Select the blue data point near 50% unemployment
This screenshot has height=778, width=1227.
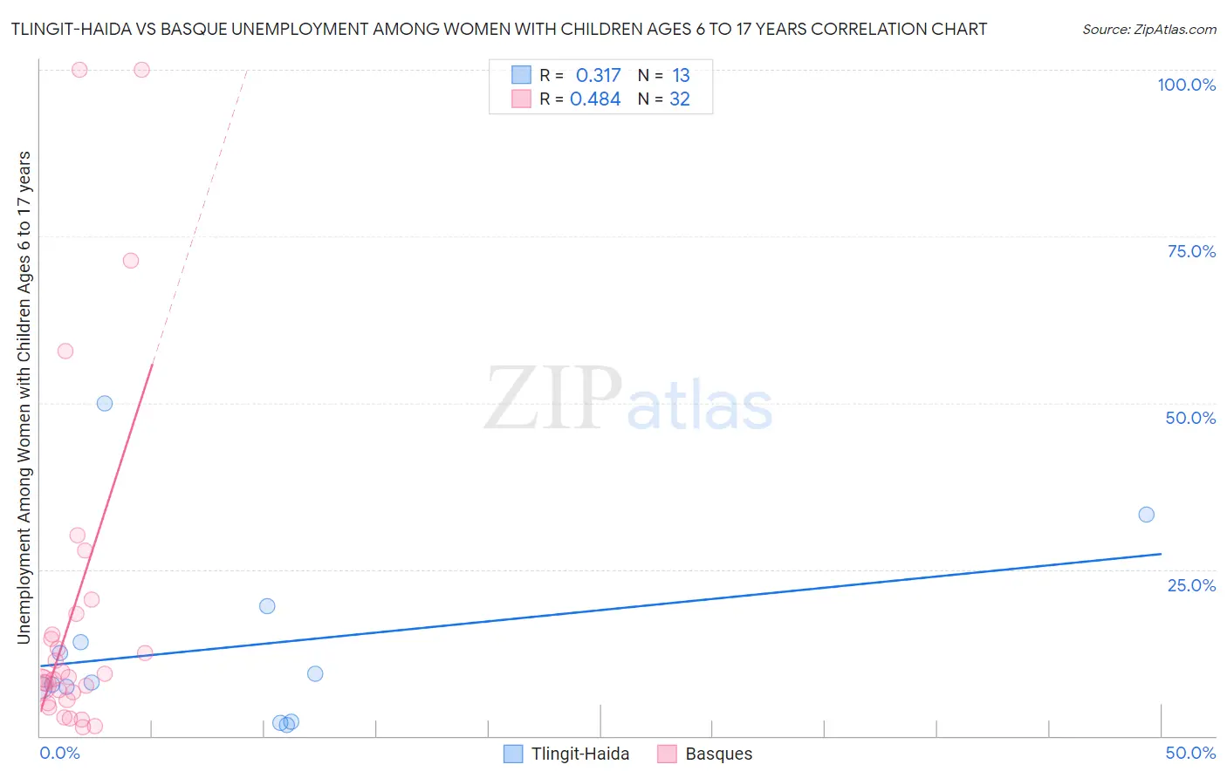tap(105, 403)
